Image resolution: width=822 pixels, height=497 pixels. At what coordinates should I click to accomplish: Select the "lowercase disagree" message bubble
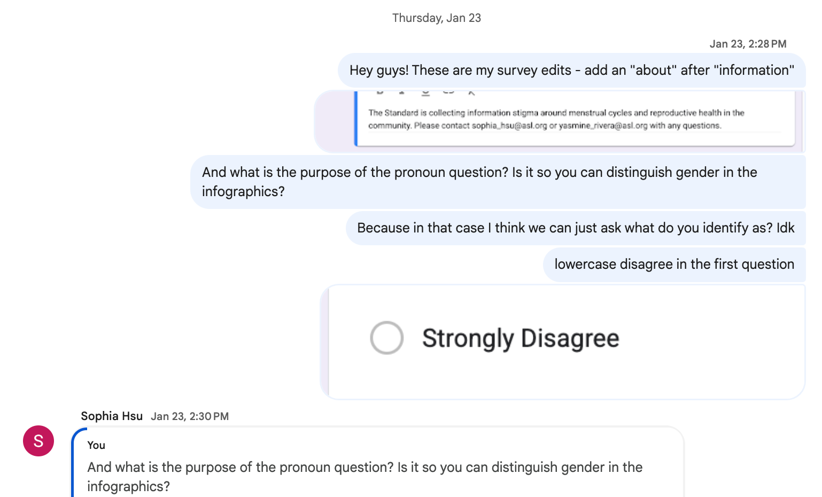pyautogui.click(x=674, y=265)
